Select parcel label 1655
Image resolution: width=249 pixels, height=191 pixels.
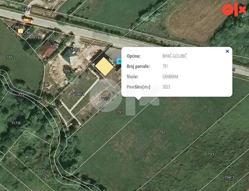[41, 101]
